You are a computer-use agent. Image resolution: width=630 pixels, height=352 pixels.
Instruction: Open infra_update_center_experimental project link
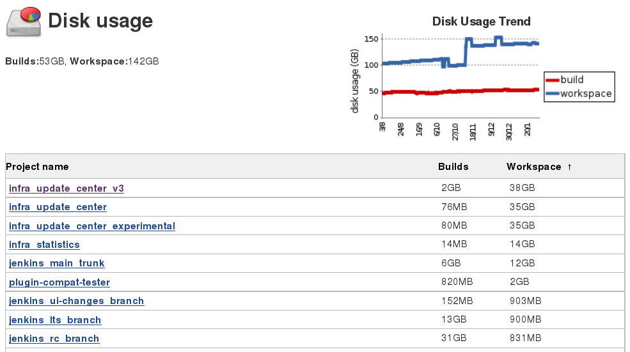coord(91,226)
